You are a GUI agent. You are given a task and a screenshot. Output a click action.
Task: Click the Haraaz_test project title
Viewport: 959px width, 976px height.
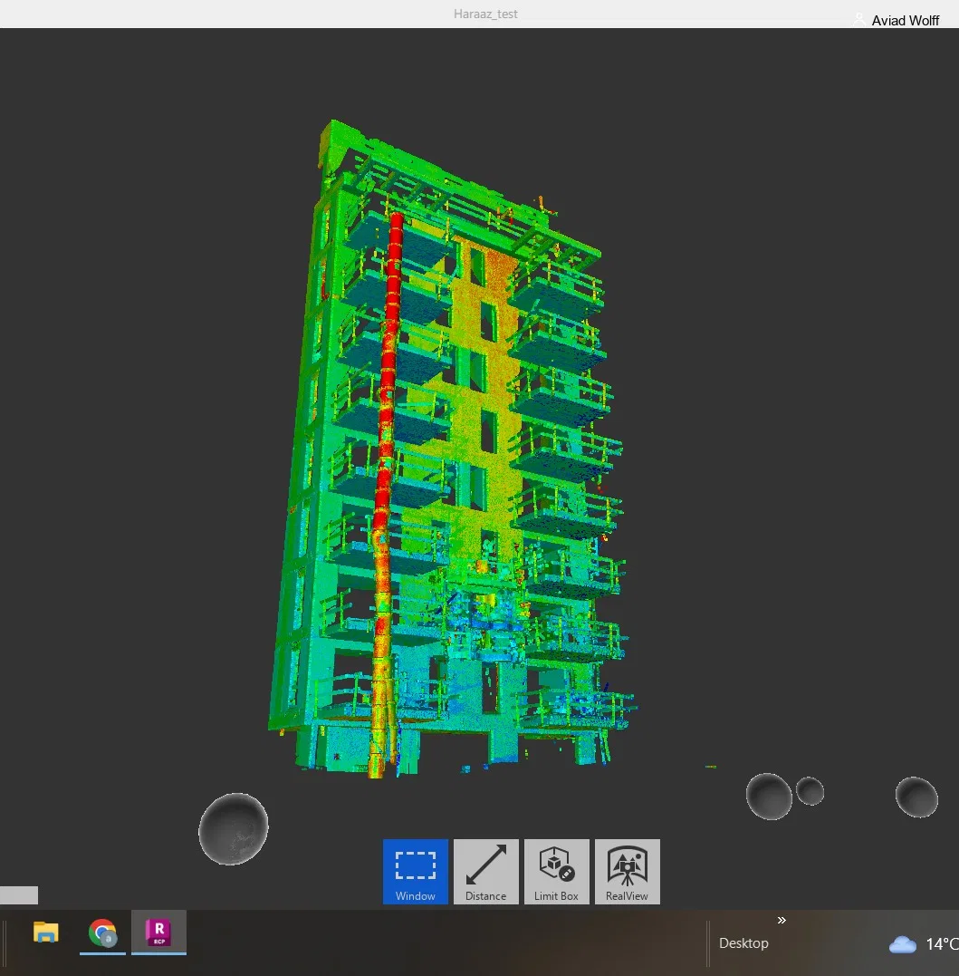click(485, 14)
